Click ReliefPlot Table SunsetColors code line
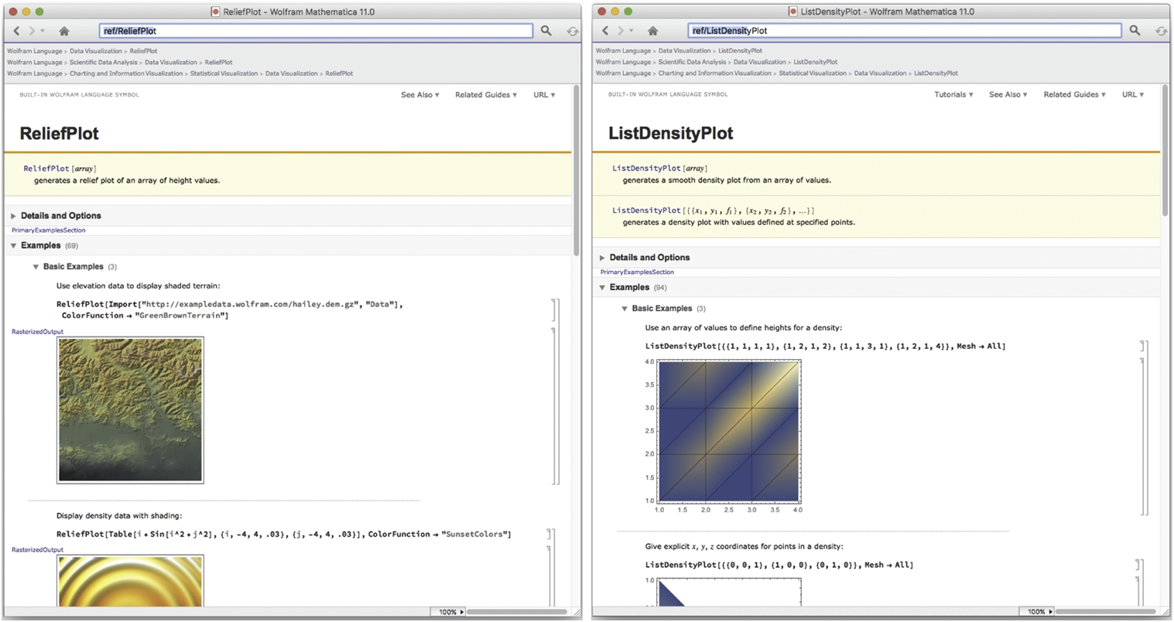Screen dimensions: 1174x622 click(284, 535)
